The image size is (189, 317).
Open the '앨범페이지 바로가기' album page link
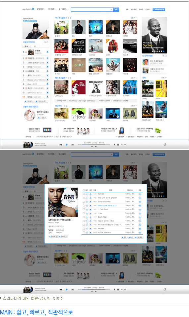pyautogui.click(x=56, y=226)
